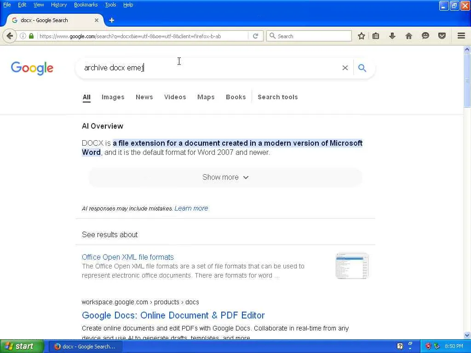Click the page vertical scrollbar thumb
Image resolution: width=471 pixels, height=353 pixels.
click(x=467, y=80)
